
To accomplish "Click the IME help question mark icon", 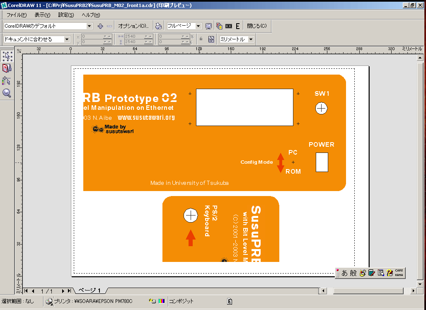I will coord(390,273).
